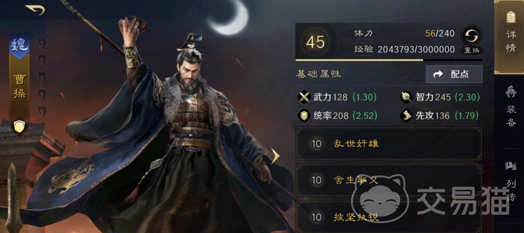Image resolution: width=524 pixels, height=233 pixels.
Task: Switch to the 列传 biography tab
Action: (510, 182)
